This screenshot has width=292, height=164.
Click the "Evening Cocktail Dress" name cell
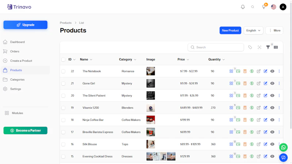coord(97,156)
